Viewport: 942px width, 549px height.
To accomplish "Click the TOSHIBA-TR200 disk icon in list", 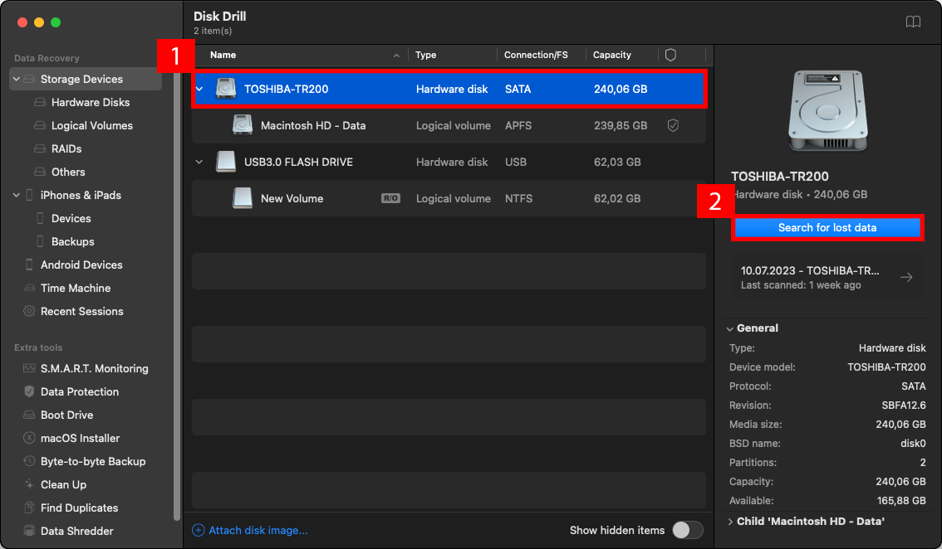I will point(226,89).
